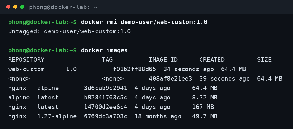This screenshot has width=293, height=129.
Task: Click the alpine tag in nginx row
Action: [x=48, y=88]
